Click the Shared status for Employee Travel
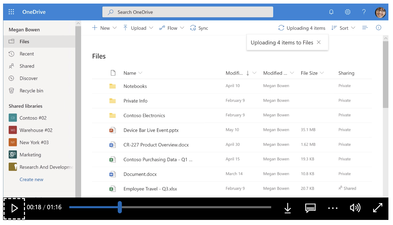 [x=347, y=188]
